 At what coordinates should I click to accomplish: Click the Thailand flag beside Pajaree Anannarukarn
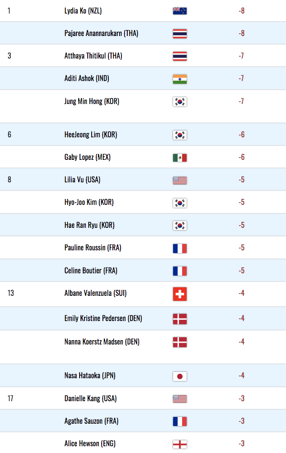click(180, 34)
